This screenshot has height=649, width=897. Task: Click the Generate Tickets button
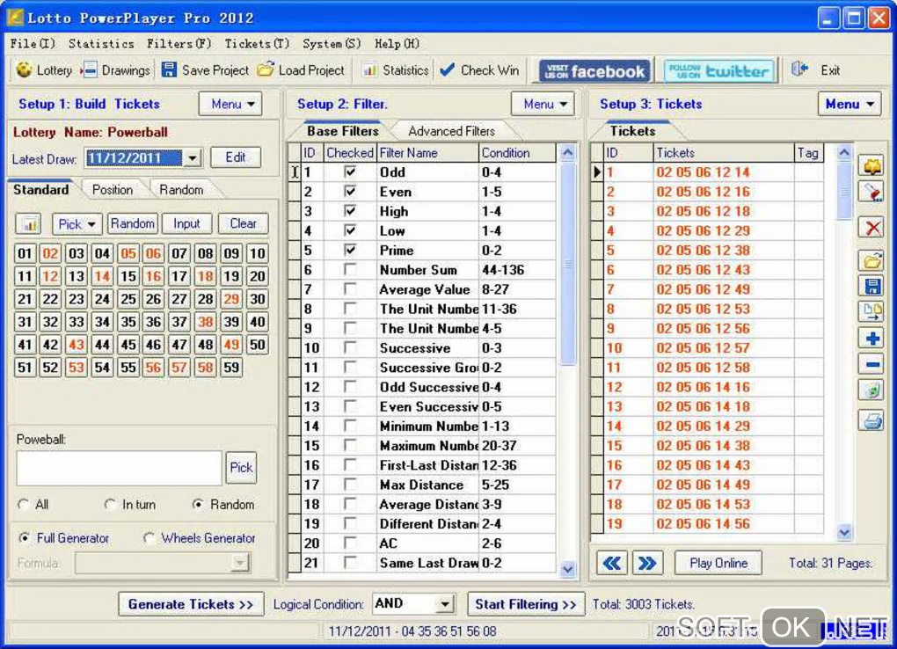(x=191, y=604)
